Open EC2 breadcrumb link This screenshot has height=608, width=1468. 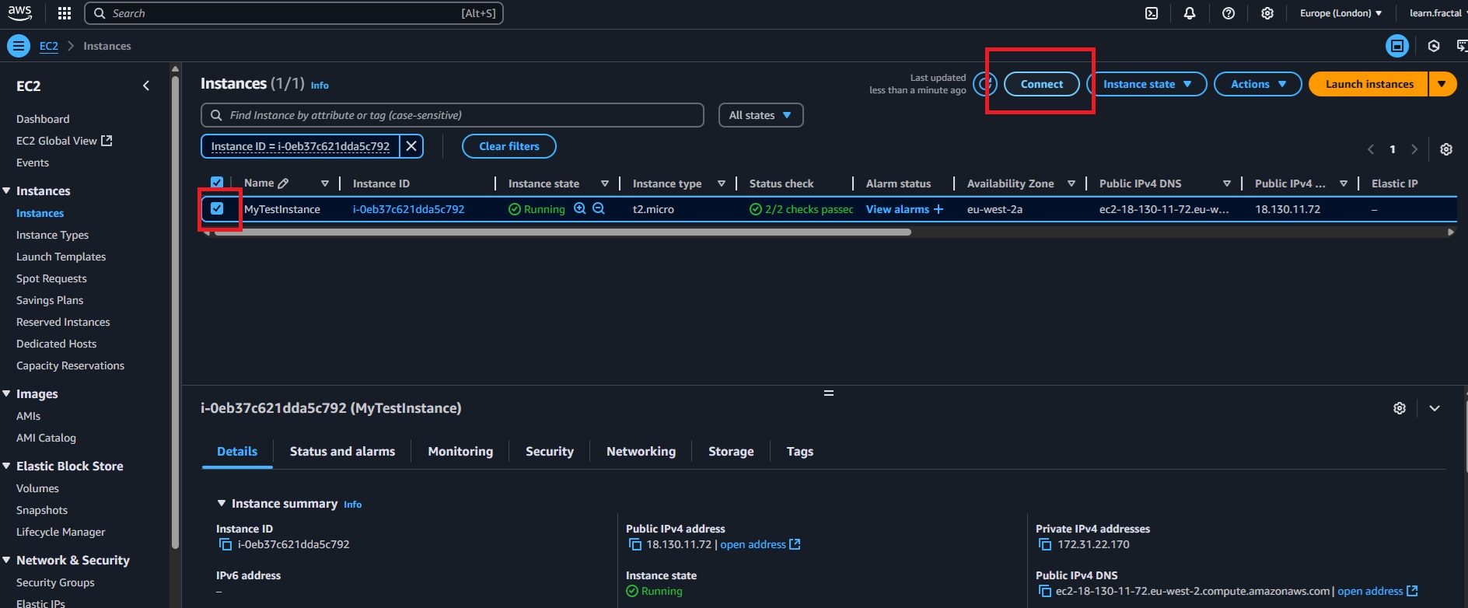click(x=49, y=46)
